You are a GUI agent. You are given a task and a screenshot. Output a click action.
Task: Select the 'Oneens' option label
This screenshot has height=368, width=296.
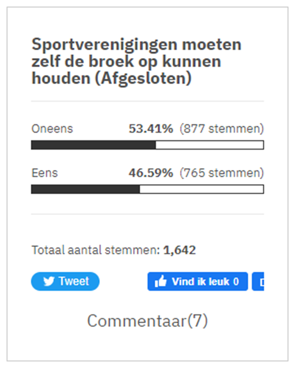point(52,129)
